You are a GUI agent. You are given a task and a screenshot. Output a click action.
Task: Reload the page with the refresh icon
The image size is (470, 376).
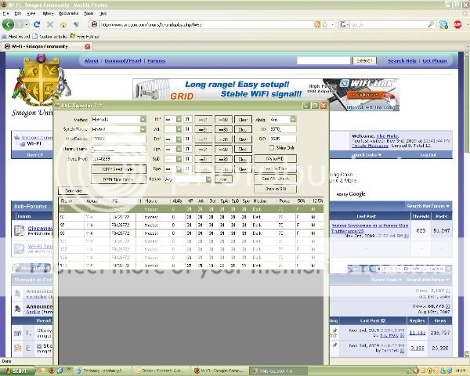click(x=37, y=24)
